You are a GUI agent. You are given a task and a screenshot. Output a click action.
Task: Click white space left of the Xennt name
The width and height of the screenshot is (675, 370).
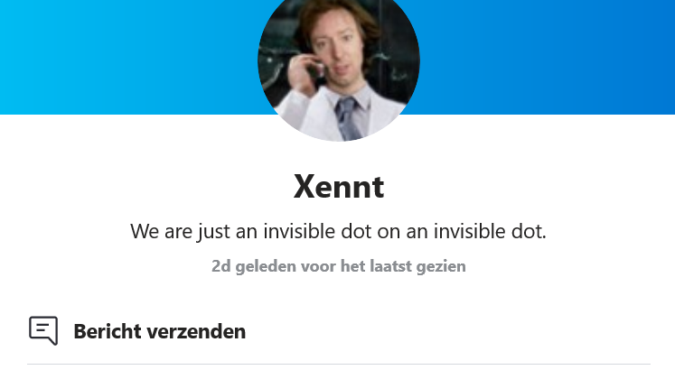pos(146,187)
